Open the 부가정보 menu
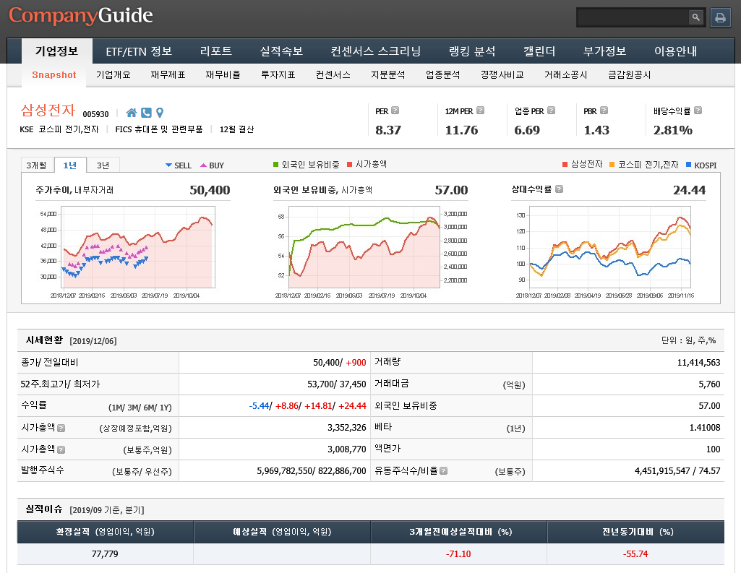 [604, 51]
